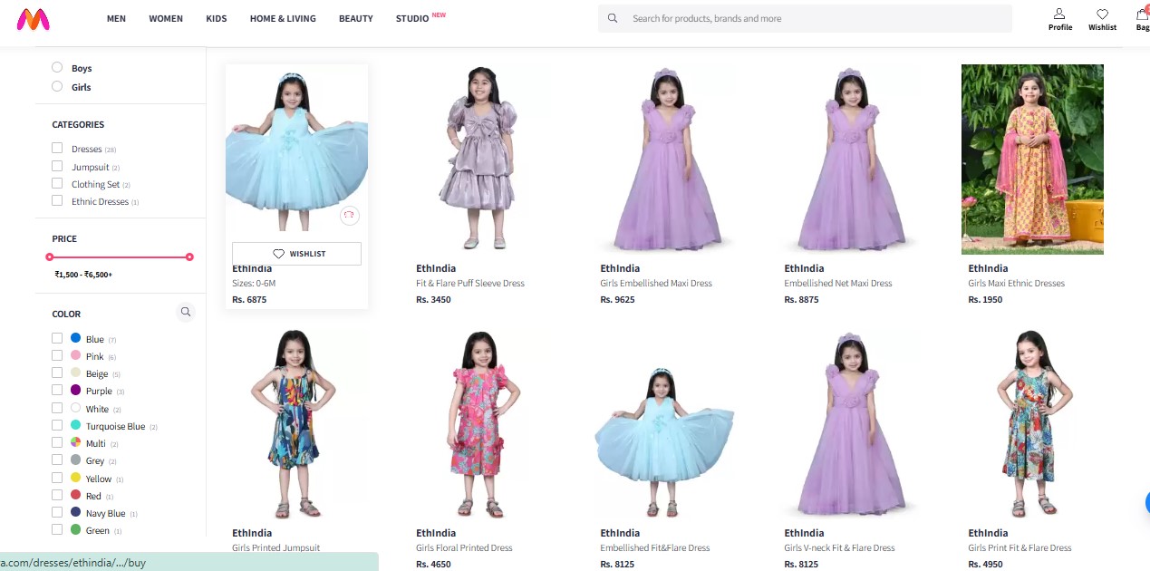Click the Girls Maxi Ethnic Dresses title
This screenshot has width=1150, height=571.
(x=1016, y=283)
